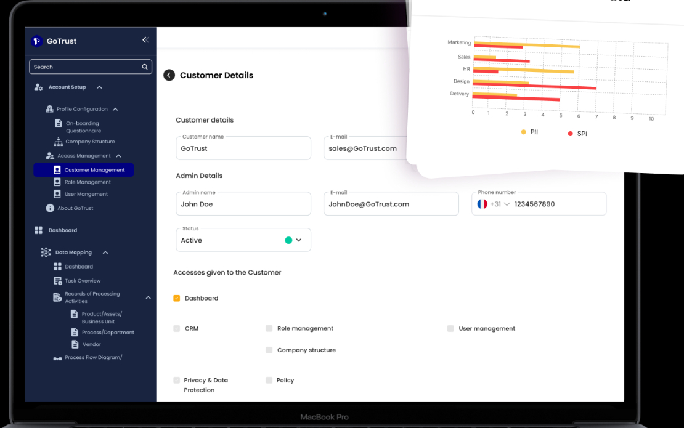The height and width of the screenshot is (428, 684).
Task: Click the Profile Configuration icon
Action: [x=50, y=109]
